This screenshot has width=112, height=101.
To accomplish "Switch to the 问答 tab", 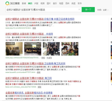I will tap(36, 3).
